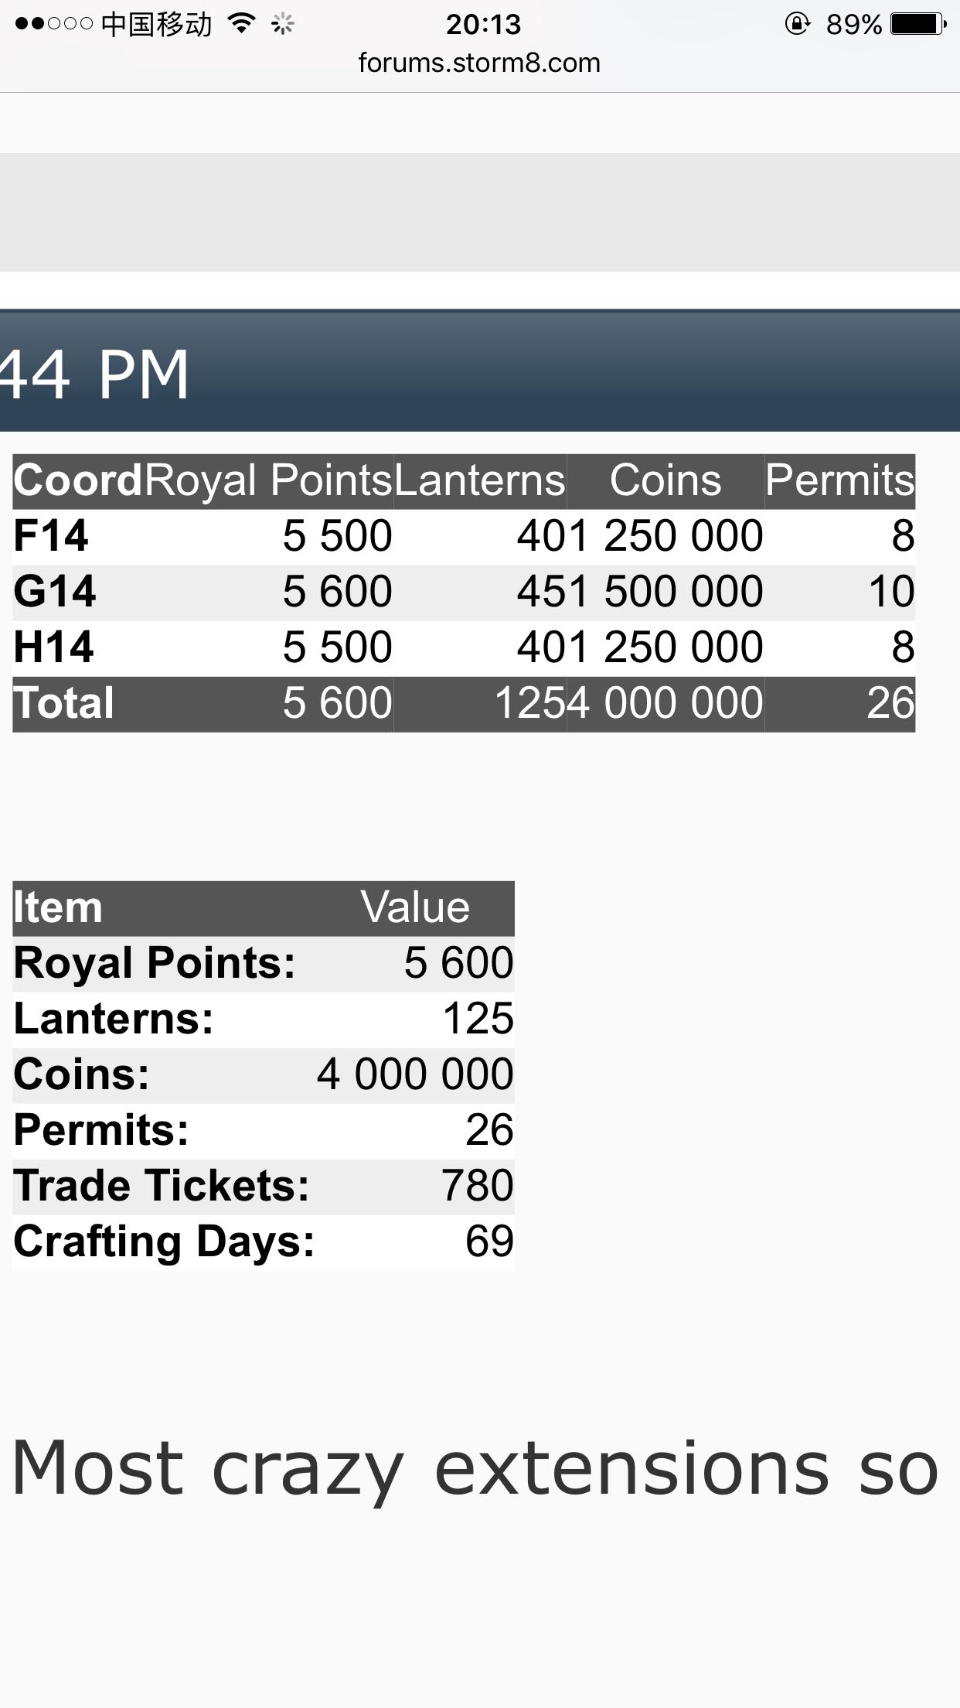Screen dimensions: 960x1708
Task: Click the Crafting Days: row label
Action: pos(164,1242)
